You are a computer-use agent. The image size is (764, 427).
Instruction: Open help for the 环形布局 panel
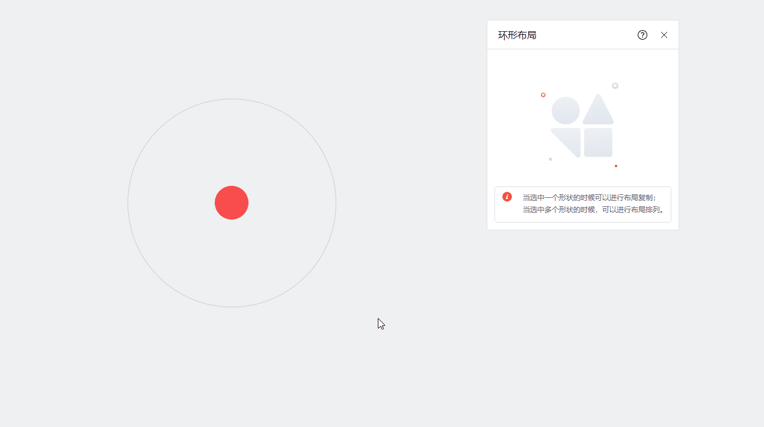pos(642,35)
